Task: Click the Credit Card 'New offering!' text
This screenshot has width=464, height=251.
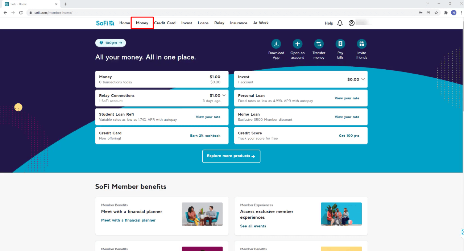Action: coord(110,139)
